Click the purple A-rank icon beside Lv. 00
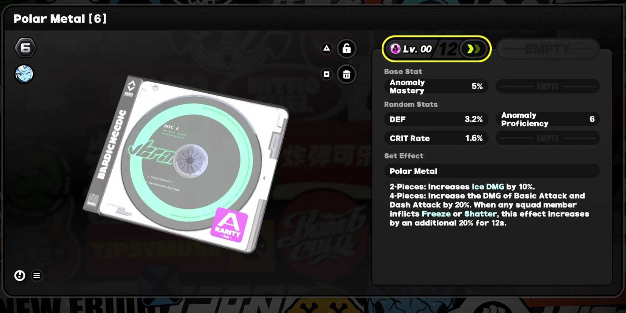The width and height of the screenshot is (626, 313). point(395,49)
